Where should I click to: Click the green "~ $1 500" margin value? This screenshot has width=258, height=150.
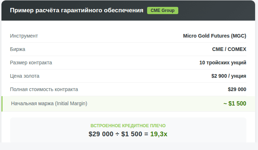[235, 104]
